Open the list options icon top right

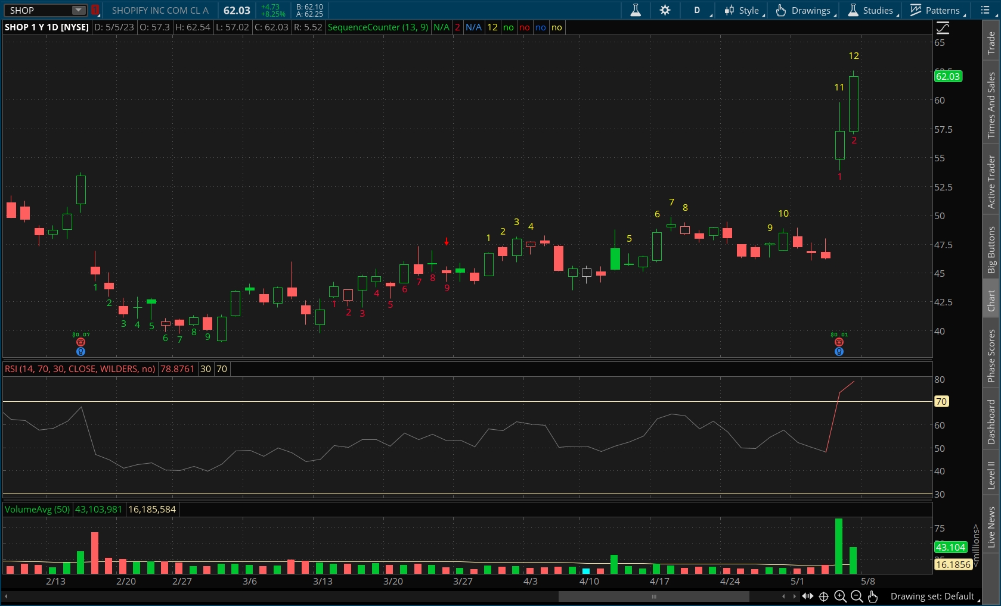985,10
